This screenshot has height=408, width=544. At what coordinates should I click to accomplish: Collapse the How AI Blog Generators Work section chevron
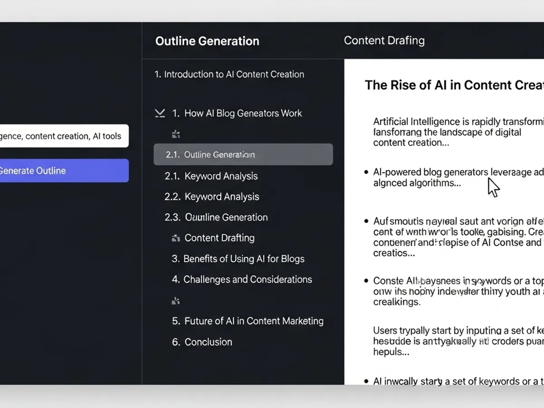tap(160, 113)
